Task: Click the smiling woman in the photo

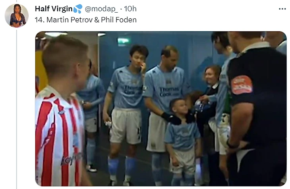Action: [x=213, y=76]
